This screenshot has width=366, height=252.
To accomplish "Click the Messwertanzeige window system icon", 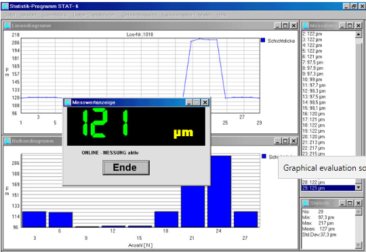I will point(68,102).
